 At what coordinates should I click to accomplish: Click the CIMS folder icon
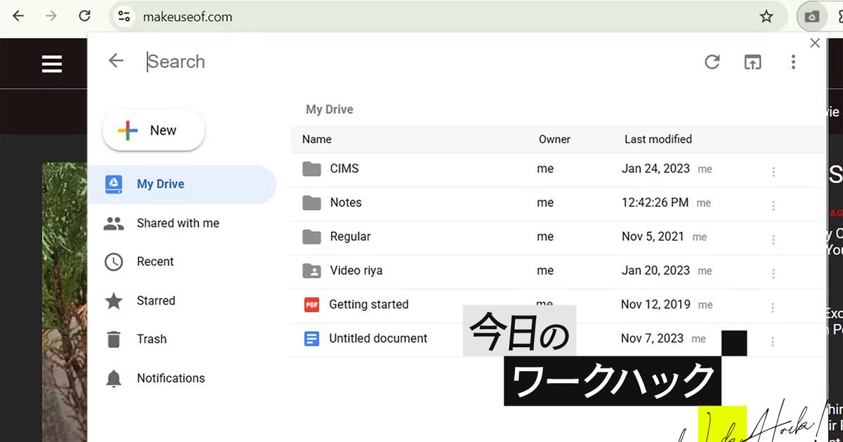point(311,169)
